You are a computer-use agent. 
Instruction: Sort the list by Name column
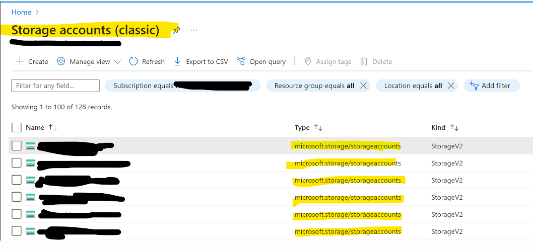[x=41, y=128]
